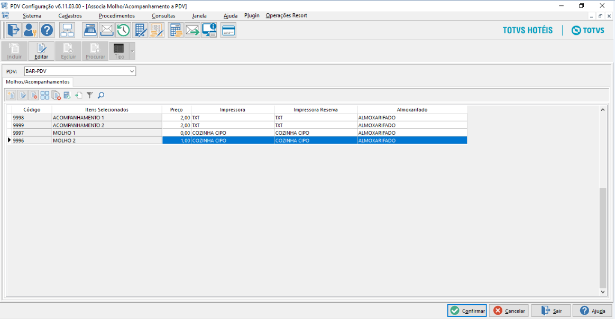This screenshot has width=615, height=319.
Task: Switch to Molhos/Acompanhamentos tab
Action: tap(38, 81)
